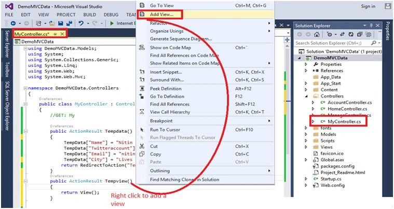The width and height of the screenshot is (394, 209).
Task: Close the MyController.cs tab
Action: (62, 34)
